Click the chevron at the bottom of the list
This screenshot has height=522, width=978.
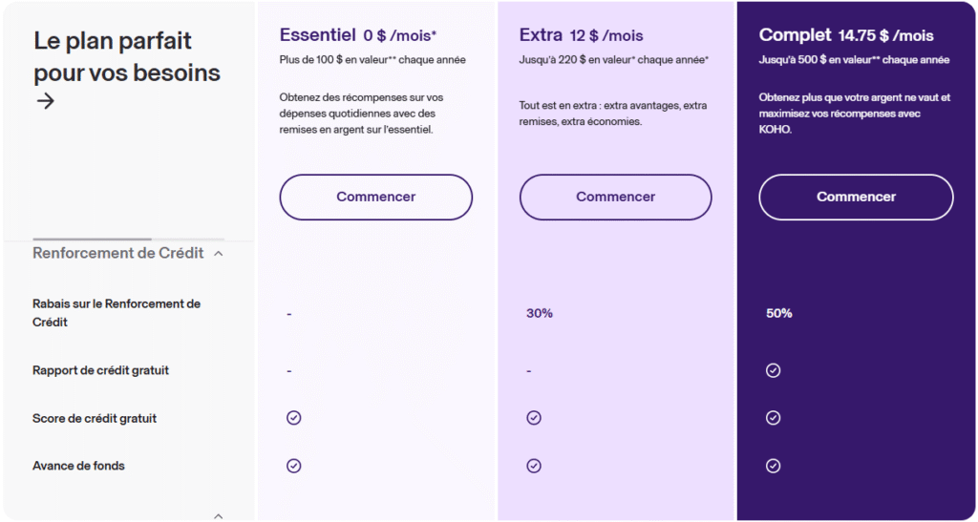click(x=218, y=516)
